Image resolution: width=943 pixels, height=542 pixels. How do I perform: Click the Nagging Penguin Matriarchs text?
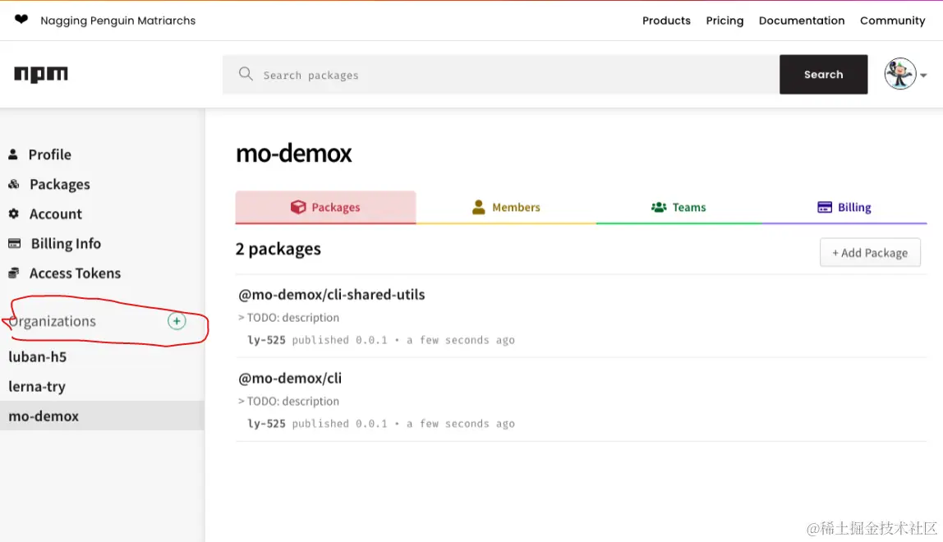coord(118,21)
